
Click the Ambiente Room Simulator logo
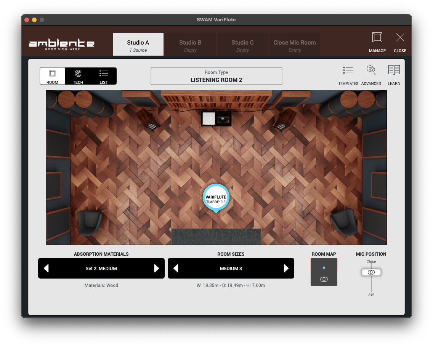point(62,45)
